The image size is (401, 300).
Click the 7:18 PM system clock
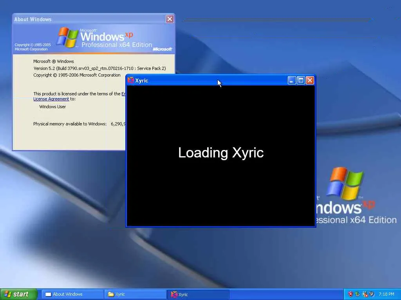[x=386, y=294]
